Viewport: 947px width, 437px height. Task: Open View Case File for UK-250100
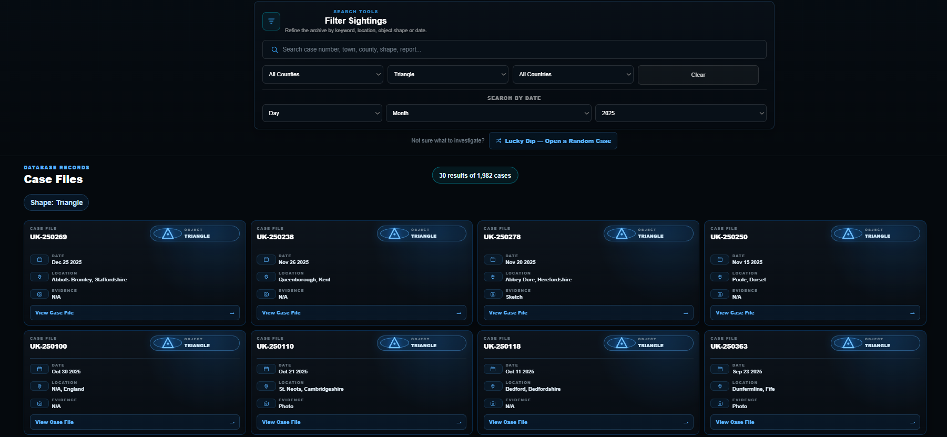click(x=135, y=422)
